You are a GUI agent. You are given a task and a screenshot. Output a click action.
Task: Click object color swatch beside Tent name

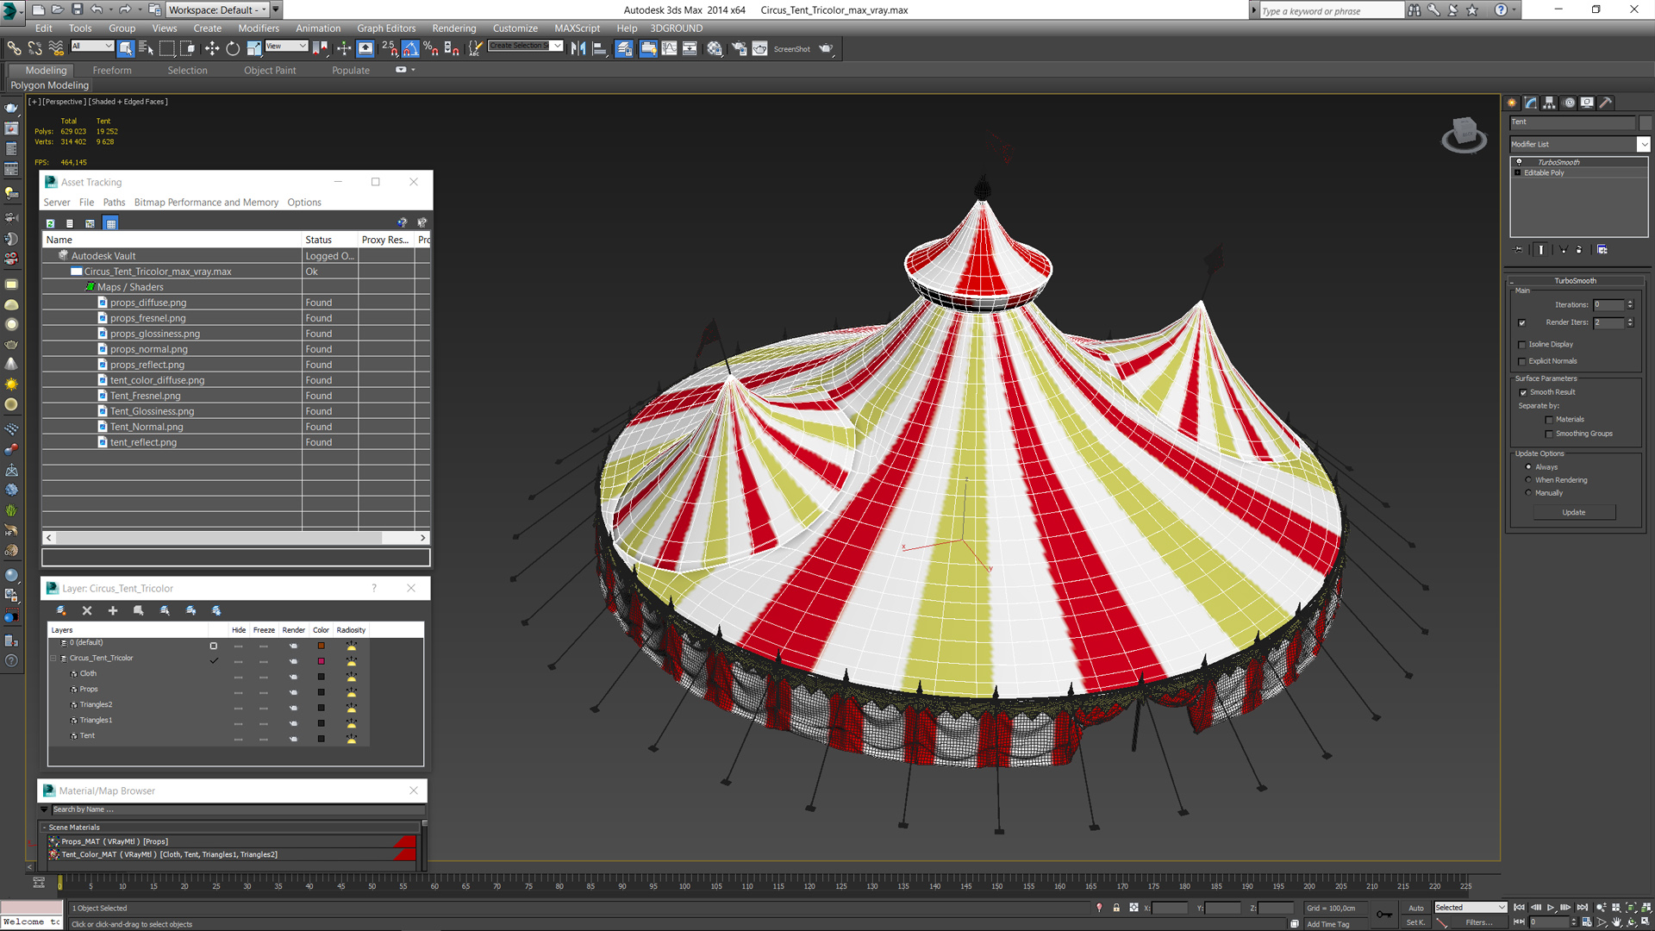(1645, 122)
